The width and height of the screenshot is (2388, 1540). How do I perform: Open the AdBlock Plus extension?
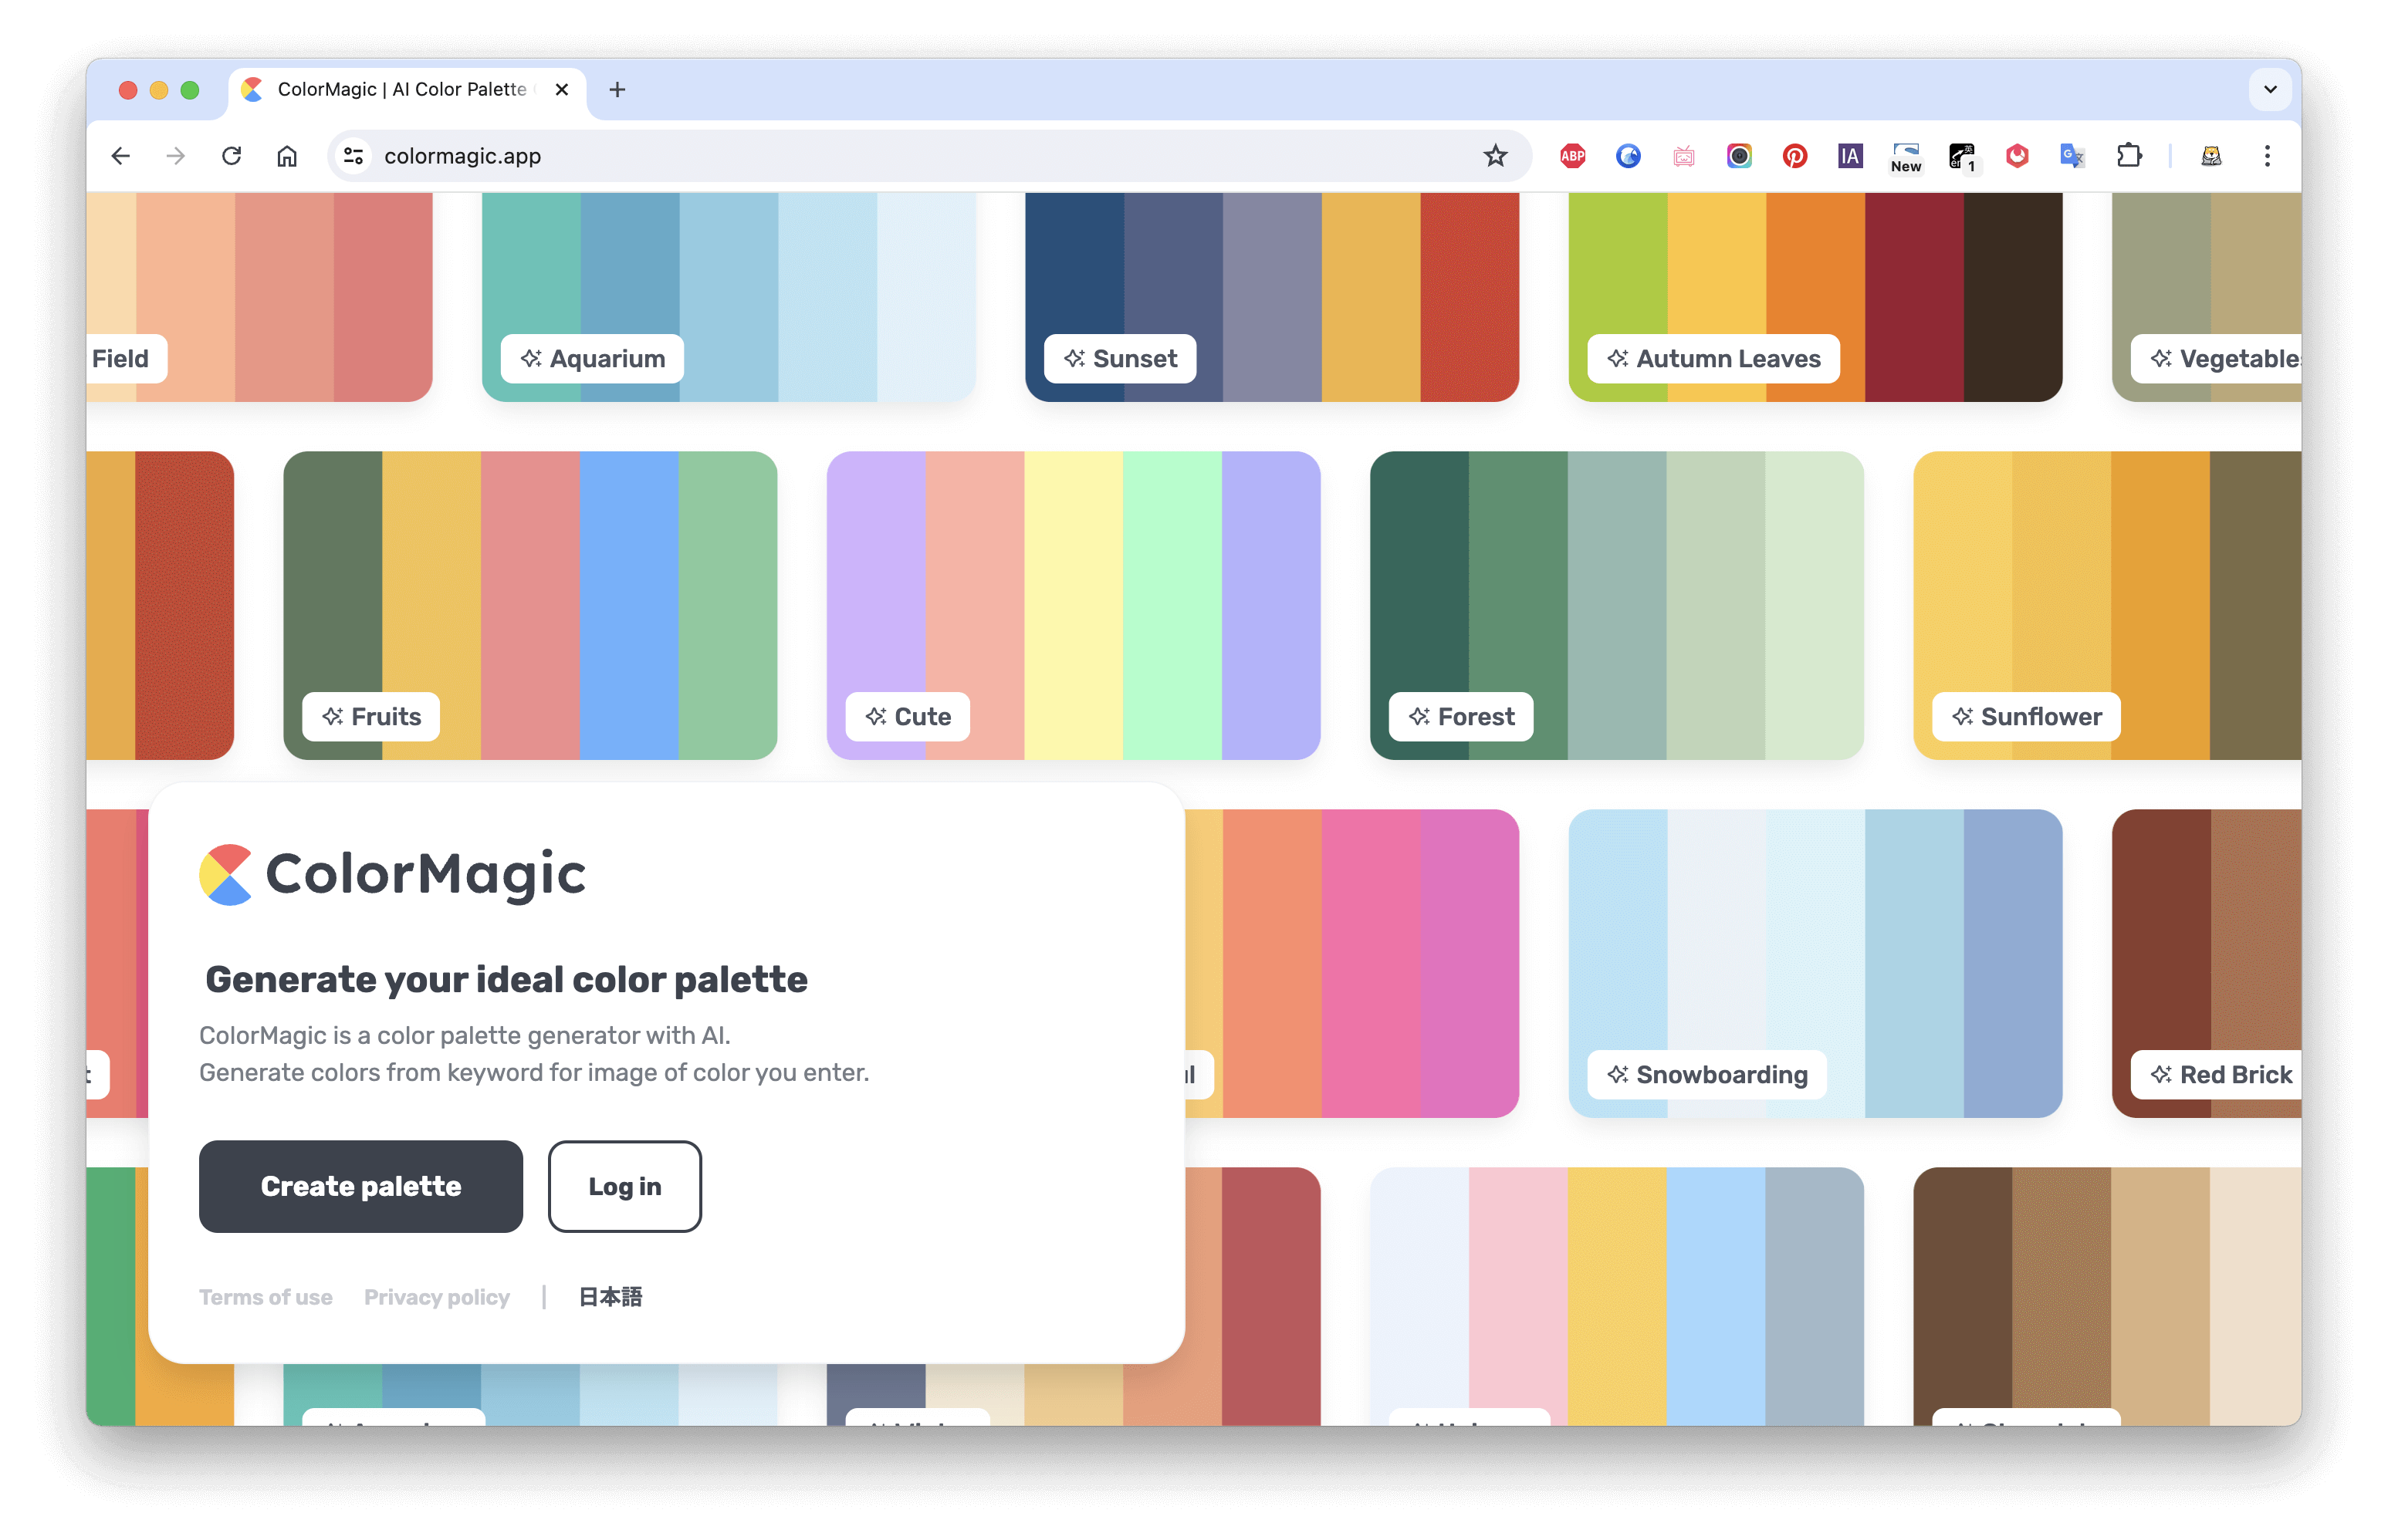1573,156
